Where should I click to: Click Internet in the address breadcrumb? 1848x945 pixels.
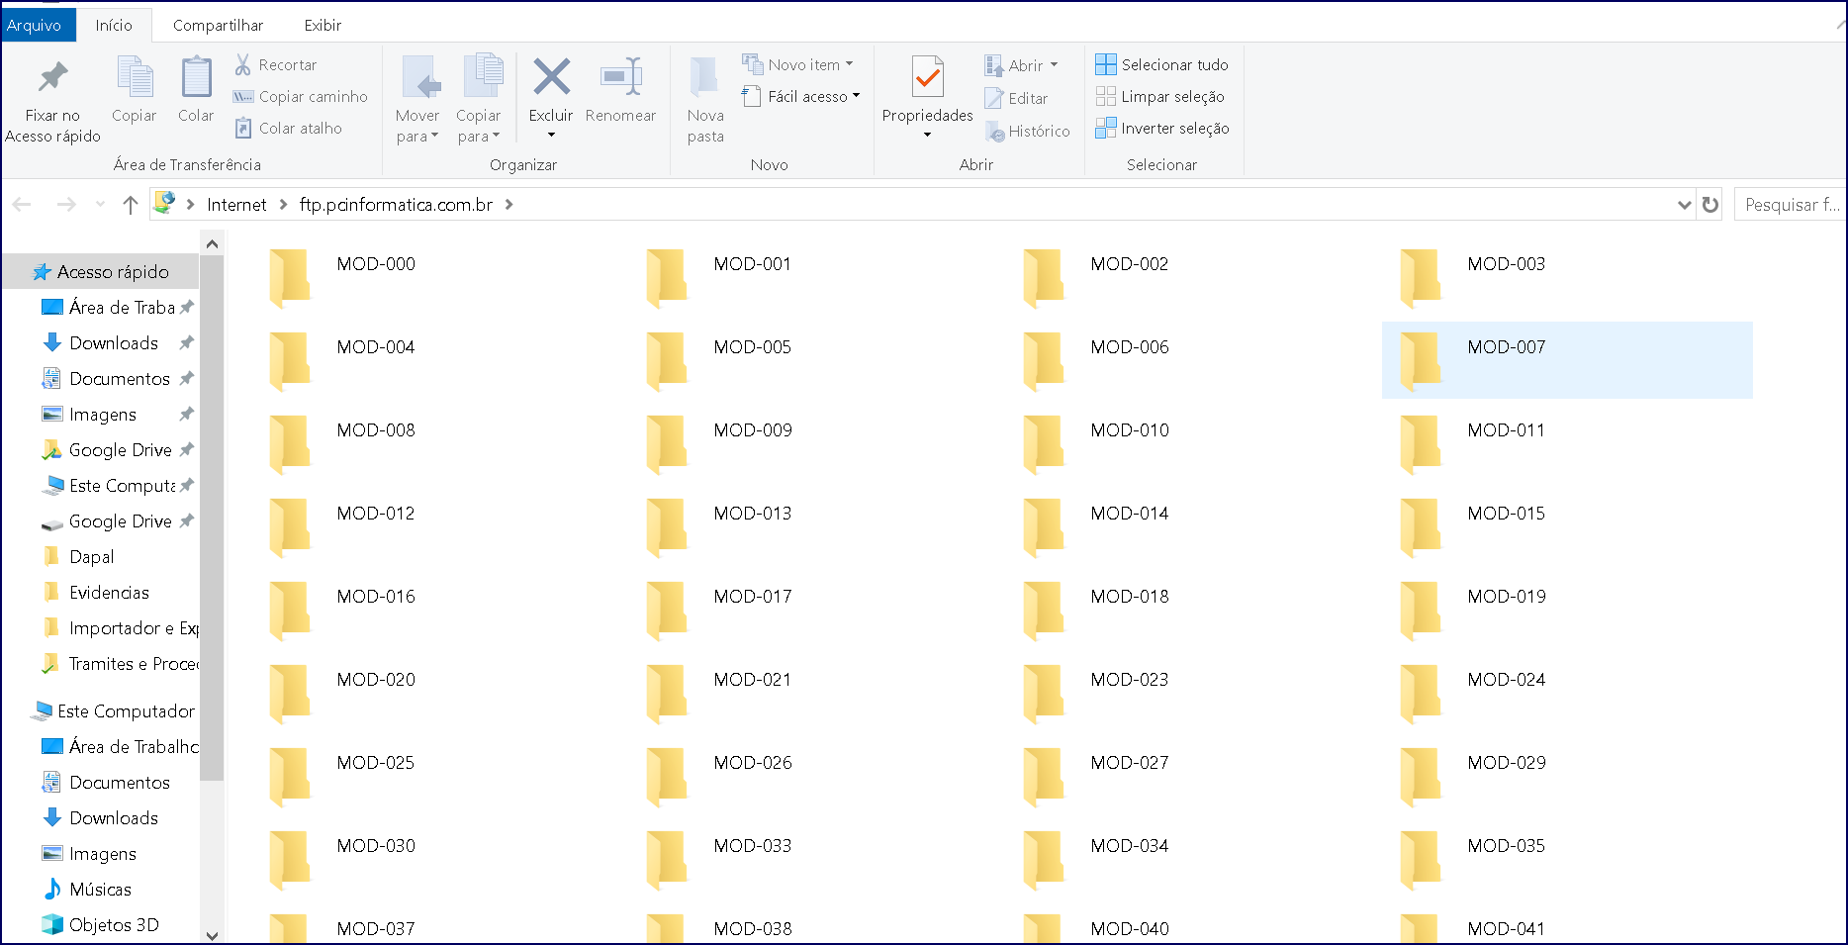[x=236, y=205]
